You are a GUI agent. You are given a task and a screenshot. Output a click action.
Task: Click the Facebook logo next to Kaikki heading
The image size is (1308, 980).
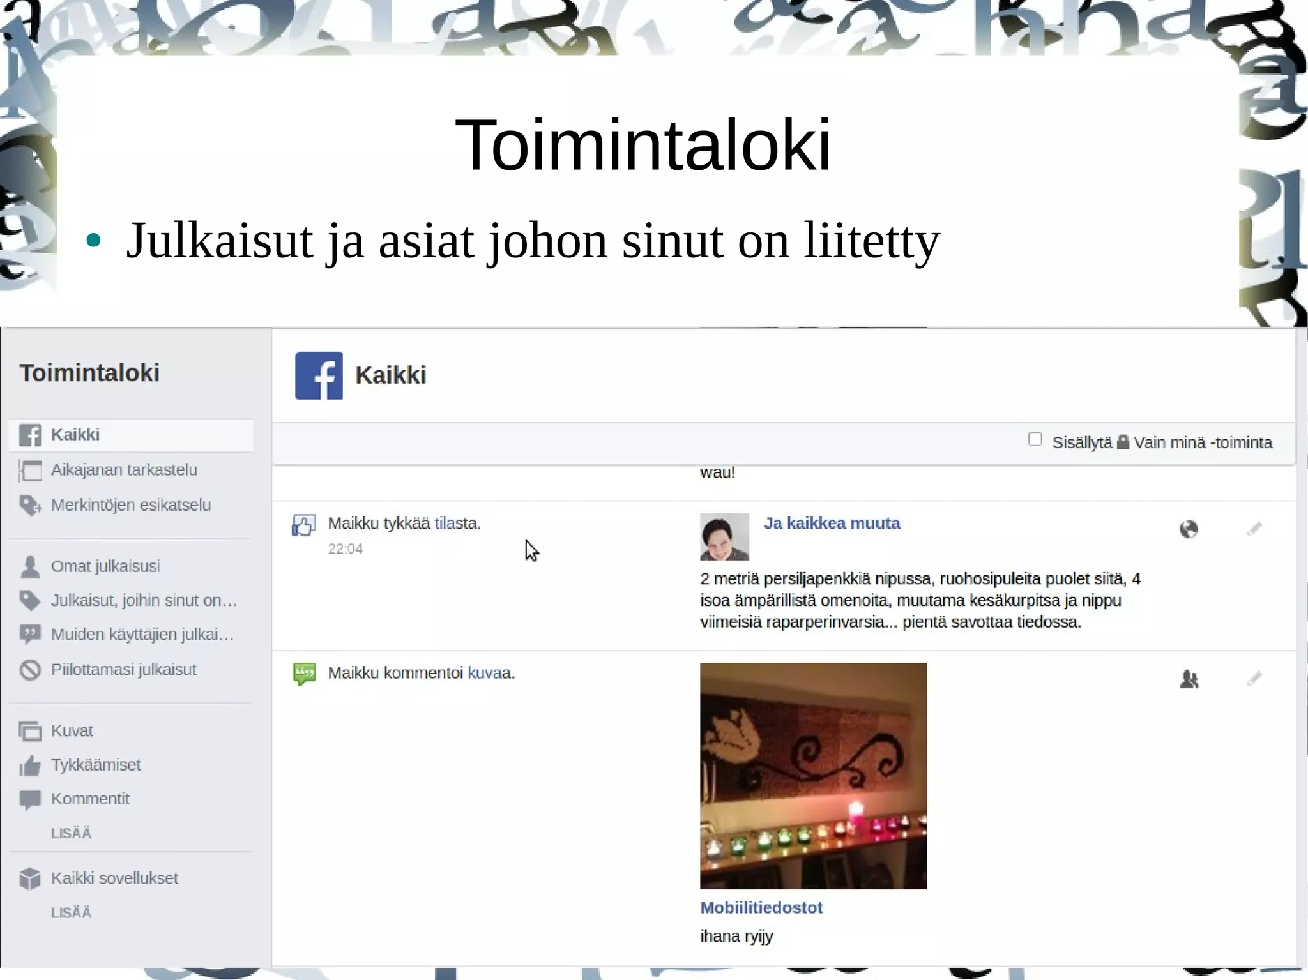coord(319,375)
